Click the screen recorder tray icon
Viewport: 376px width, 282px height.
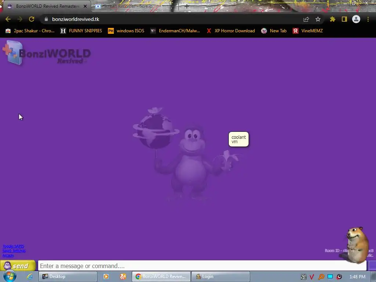click(339, 277)
